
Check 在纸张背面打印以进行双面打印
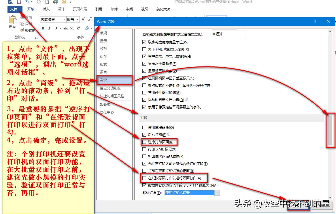pyautogui.click(x=144, y=178)
